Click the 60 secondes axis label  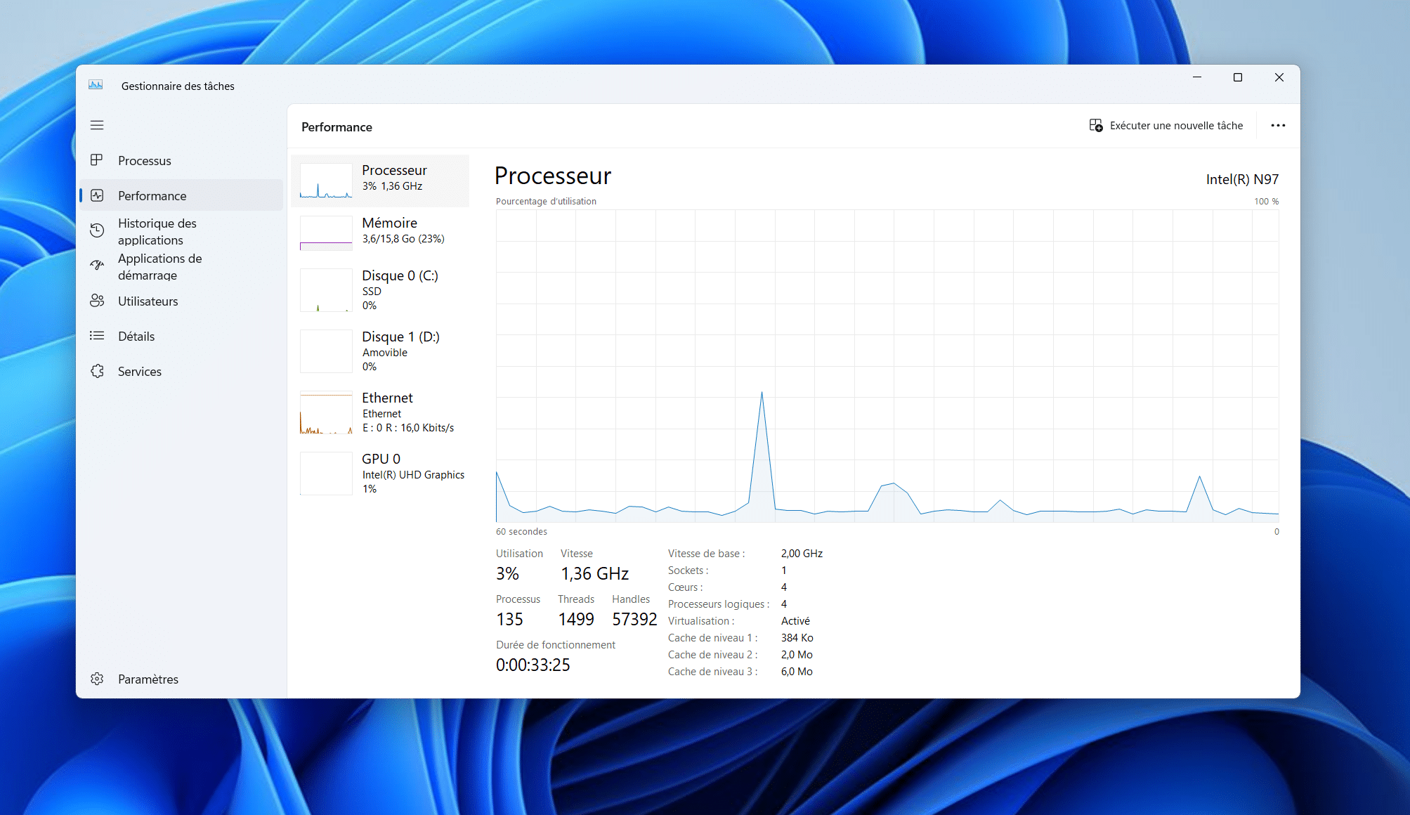[521, 532]
